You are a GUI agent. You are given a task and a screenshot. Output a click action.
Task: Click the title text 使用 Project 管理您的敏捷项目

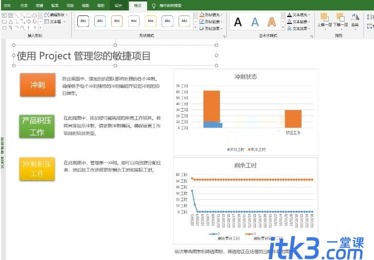[83, 56]
